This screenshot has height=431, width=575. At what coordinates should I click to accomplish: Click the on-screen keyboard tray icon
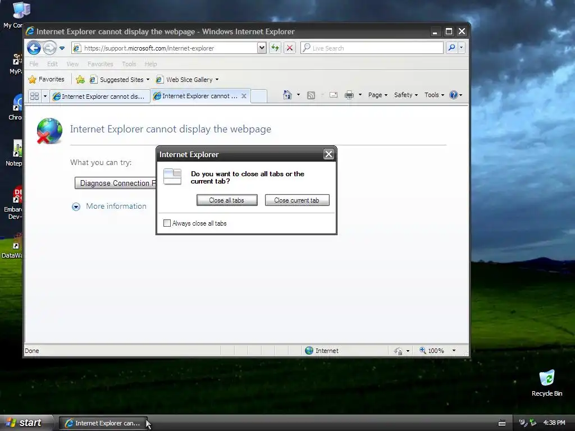tap(502, 423)
